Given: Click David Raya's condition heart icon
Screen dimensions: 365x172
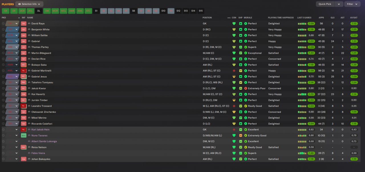Looking at the screenshot, I should coord(234,24).
